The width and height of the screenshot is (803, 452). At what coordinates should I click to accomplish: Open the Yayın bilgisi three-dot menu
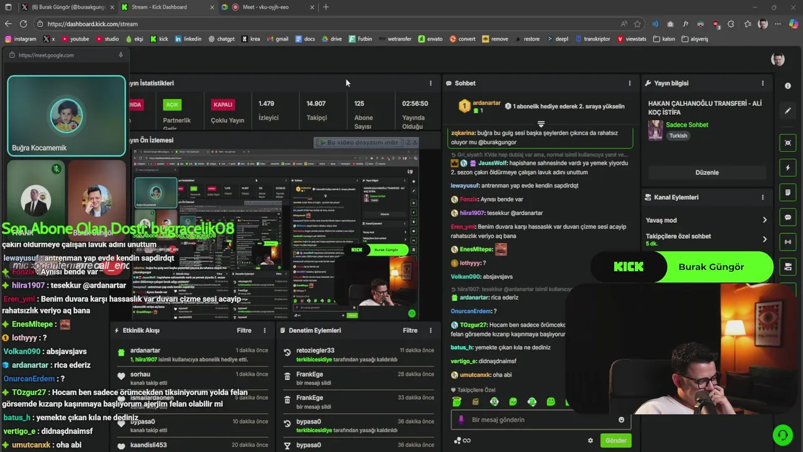coord(763,83)
